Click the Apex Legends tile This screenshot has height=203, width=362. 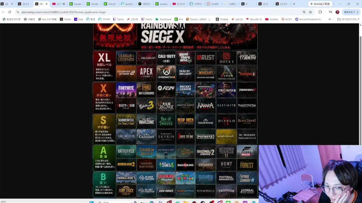(x=146, y=73)
